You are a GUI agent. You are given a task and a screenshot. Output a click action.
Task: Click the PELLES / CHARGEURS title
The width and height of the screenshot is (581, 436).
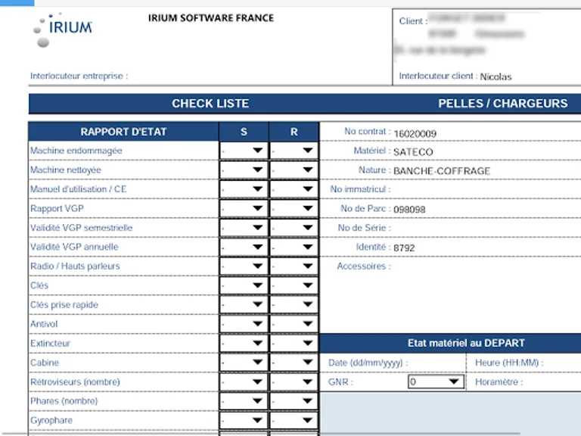(x=503, y=104)
